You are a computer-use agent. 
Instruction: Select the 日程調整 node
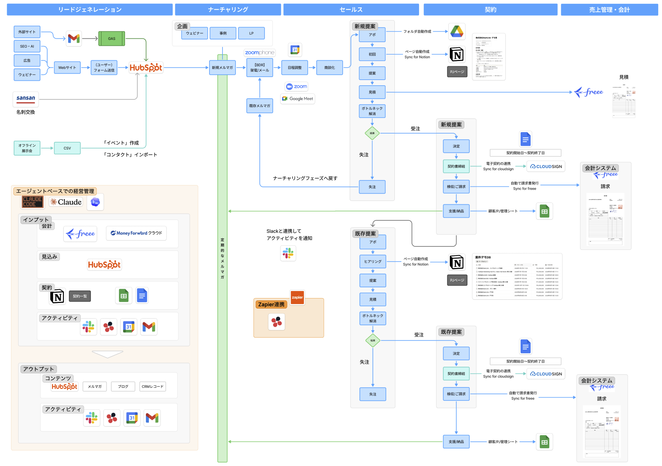(295, 67)
